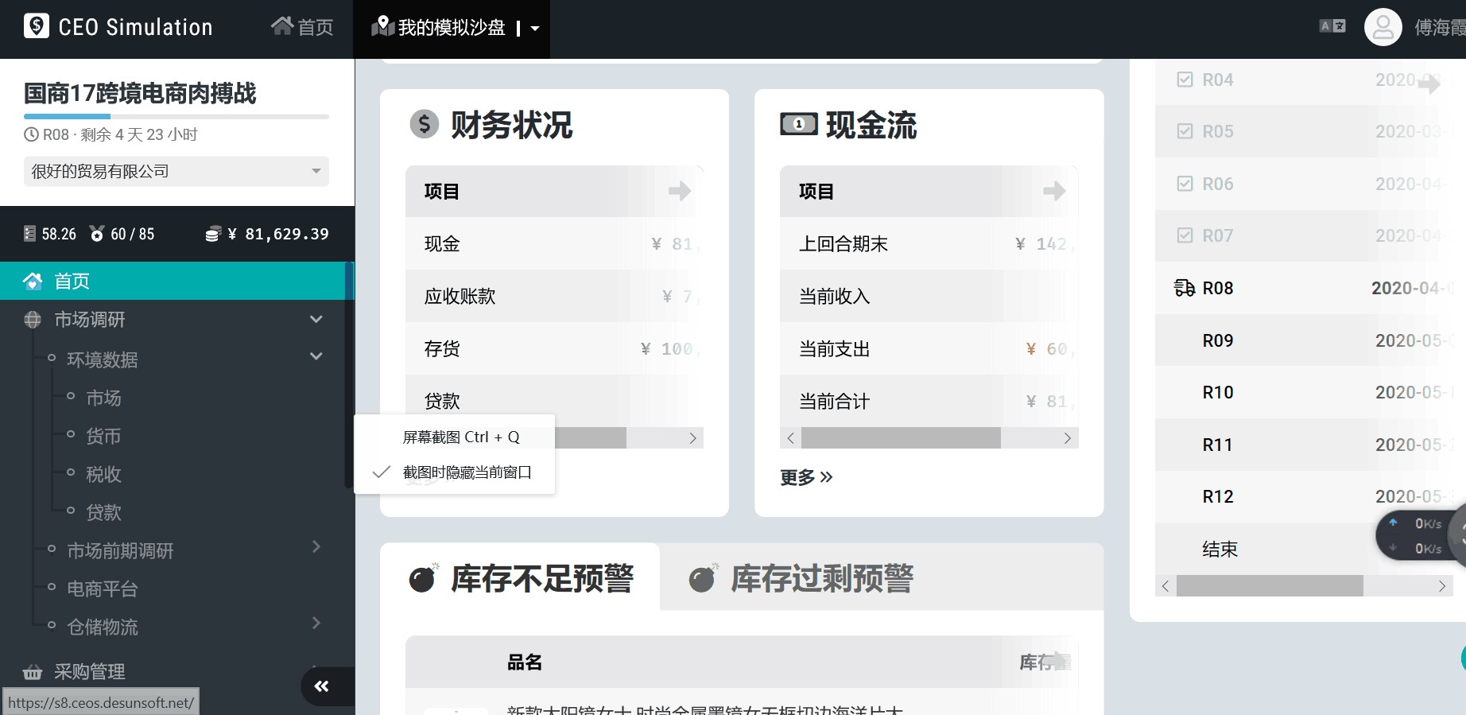Click arrow icon in 财务状况 table header
This screenshot has width=1466, height=715.
679,191
